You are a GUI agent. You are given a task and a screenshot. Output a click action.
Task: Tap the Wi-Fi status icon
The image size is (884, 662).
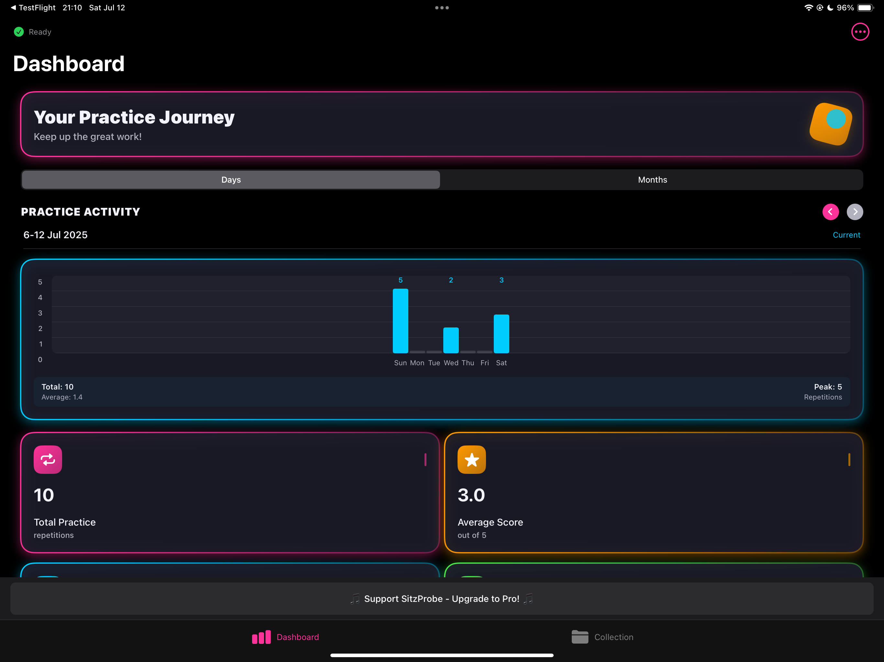pyautogui.click(x=809, y=7)
